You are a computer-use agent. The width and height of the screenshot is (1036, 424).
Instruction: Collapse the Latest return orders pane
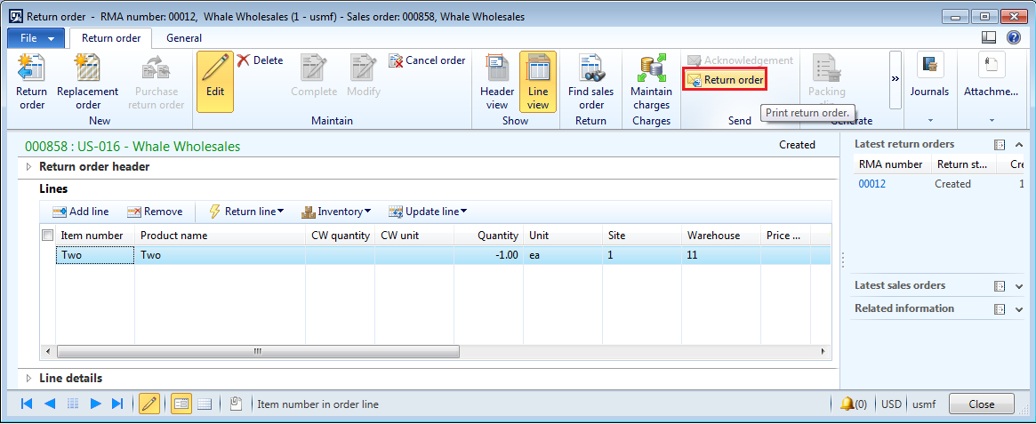tap(1019, 145)
